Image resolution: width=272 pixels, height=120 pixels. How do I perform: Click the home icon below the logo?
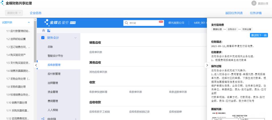[44, 31]
